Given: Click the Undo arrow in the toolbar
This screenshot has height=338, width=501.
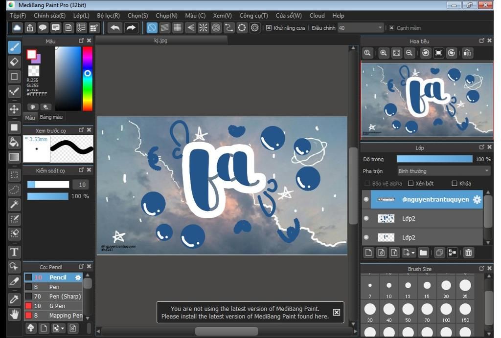Looking at the screenshot, I should pos(115,28).
